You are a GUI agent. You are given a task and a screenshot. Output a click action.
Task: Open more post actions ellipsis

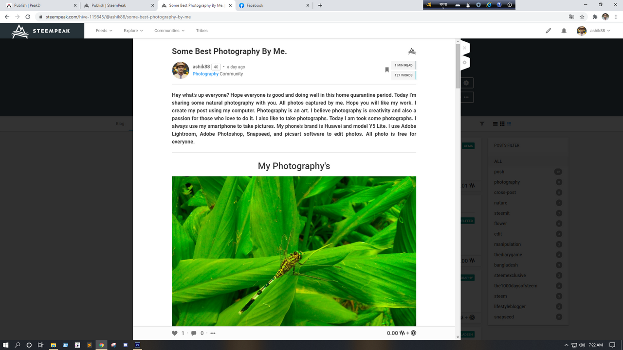pyautogui.click(x=213, y=333)
